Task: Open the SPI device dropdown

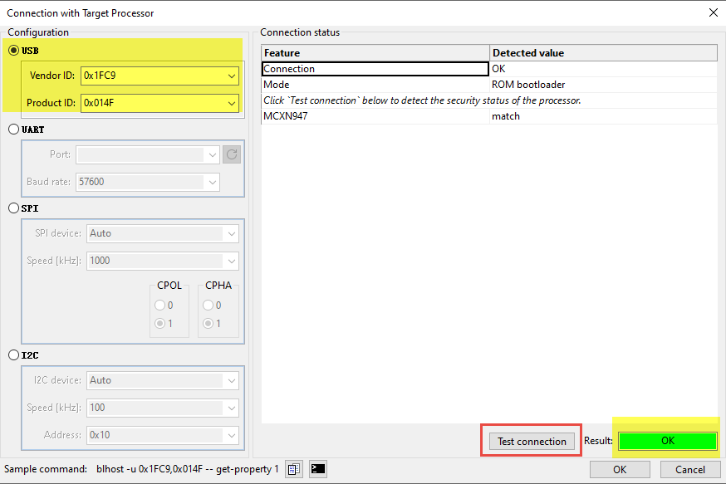Action: 231,233
